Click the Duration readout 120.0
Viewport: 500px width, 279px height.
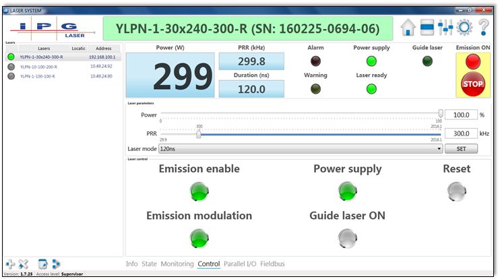click(251, 89)
